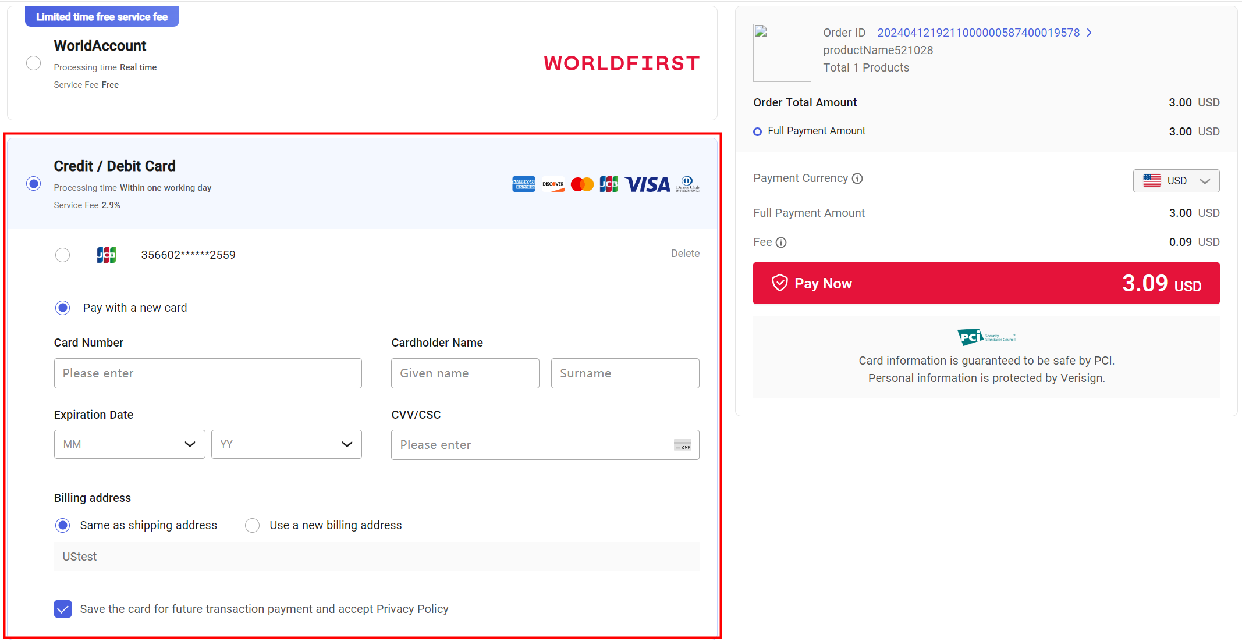This screenshot has width=1242, height=642.
Task: Click the Diners Club logo
Action: (x=687, y=184)
